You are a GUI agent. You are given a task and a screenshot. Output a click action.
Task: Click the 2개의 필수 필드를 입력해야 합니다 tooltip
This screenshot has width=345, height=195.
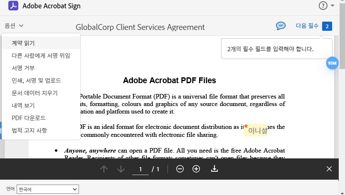[276, 49]
